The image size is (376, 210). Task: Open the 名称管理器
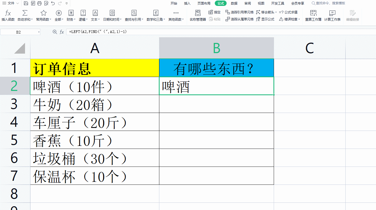coord(198,16)
